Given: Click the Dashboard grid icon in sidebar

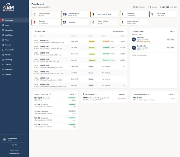Looking at the screenshot, I should (x=3, y=20).
